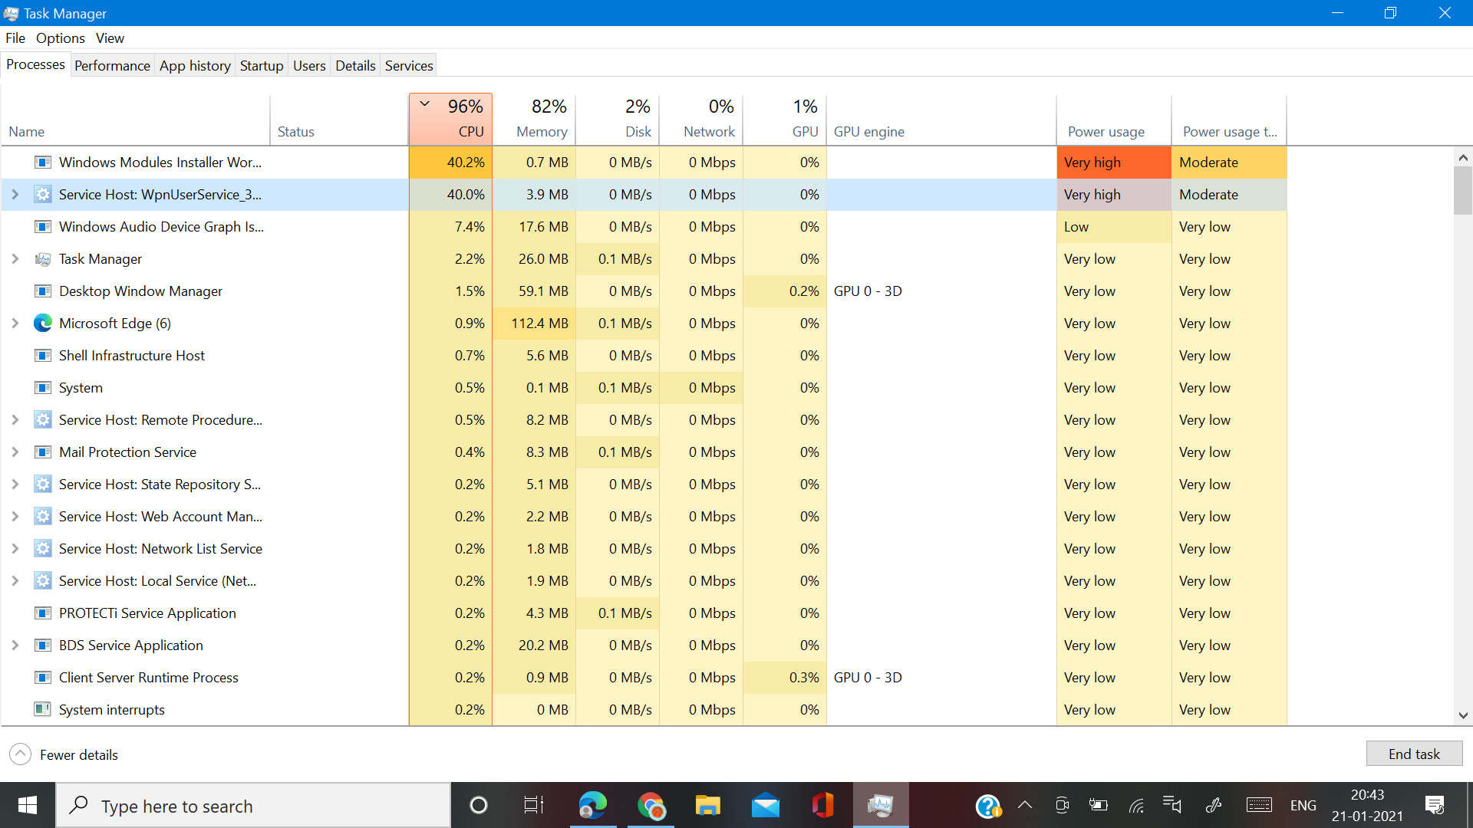Click the End task button

pos(1414,754)
